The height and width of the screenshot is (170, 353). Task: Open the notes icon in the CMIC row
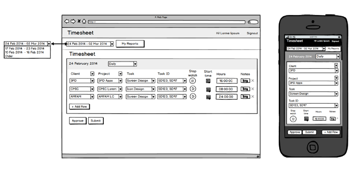[x=245, y=89]
